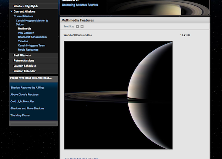Open Media Resources link
Image resolution: width=222 pixels, height=159 pixels.
coord(29,49)
